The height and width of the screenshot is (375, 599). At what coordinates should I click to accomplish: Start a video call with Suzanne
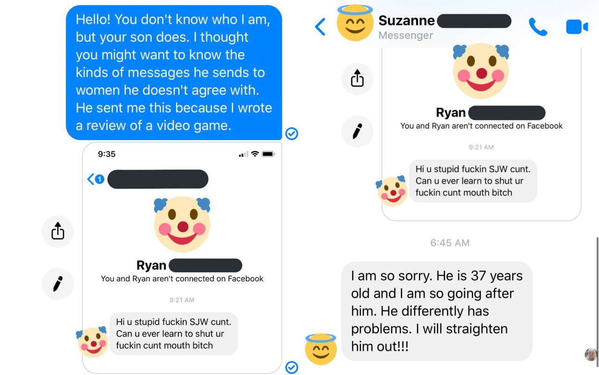pos(577,27)
